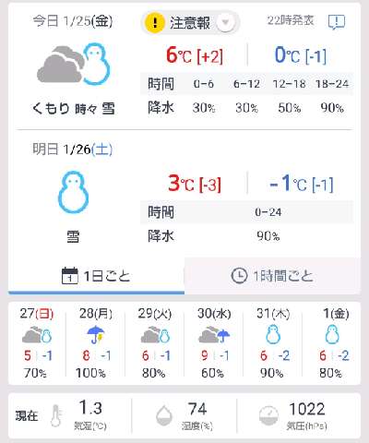Click the calendar icon on daily tab
369x443 pixels.
click(70, 276)
